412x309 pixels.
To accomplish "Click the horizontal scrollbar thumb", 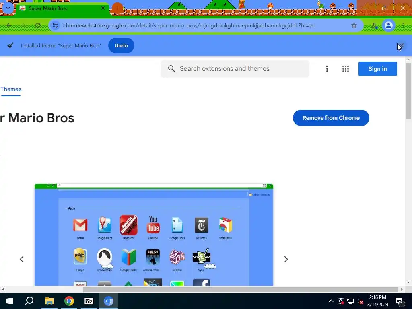I will pos(241,289).
